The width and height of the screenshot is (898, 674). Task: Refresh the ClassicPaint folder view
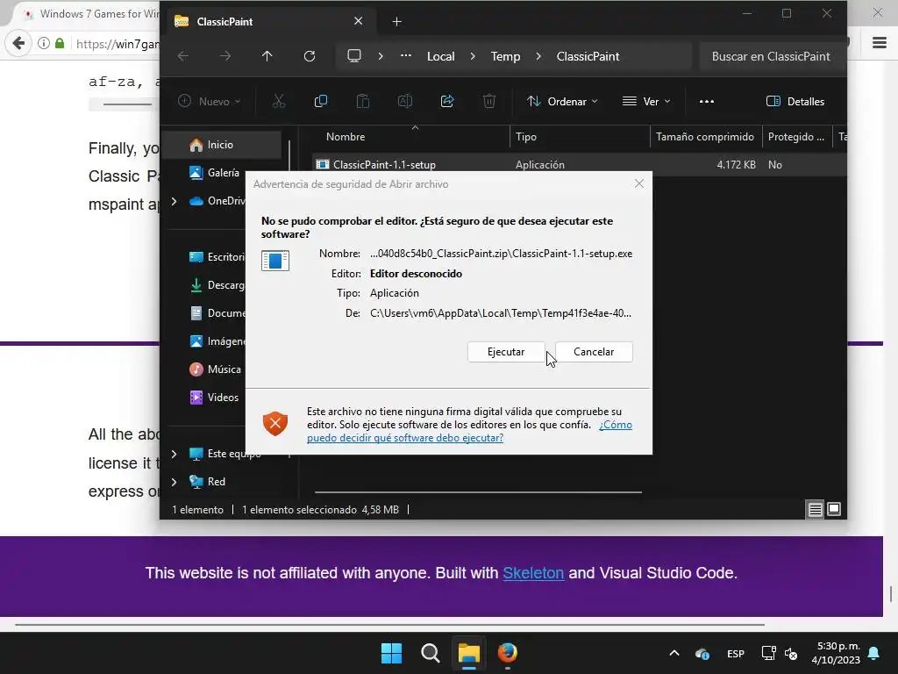pos(310,56)
